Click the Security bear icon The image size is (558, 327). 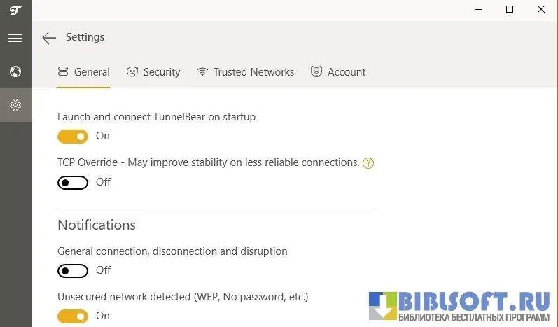pos(132,71)
